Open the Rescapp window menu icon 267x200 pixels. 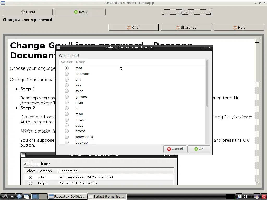(x=3, y=3)
